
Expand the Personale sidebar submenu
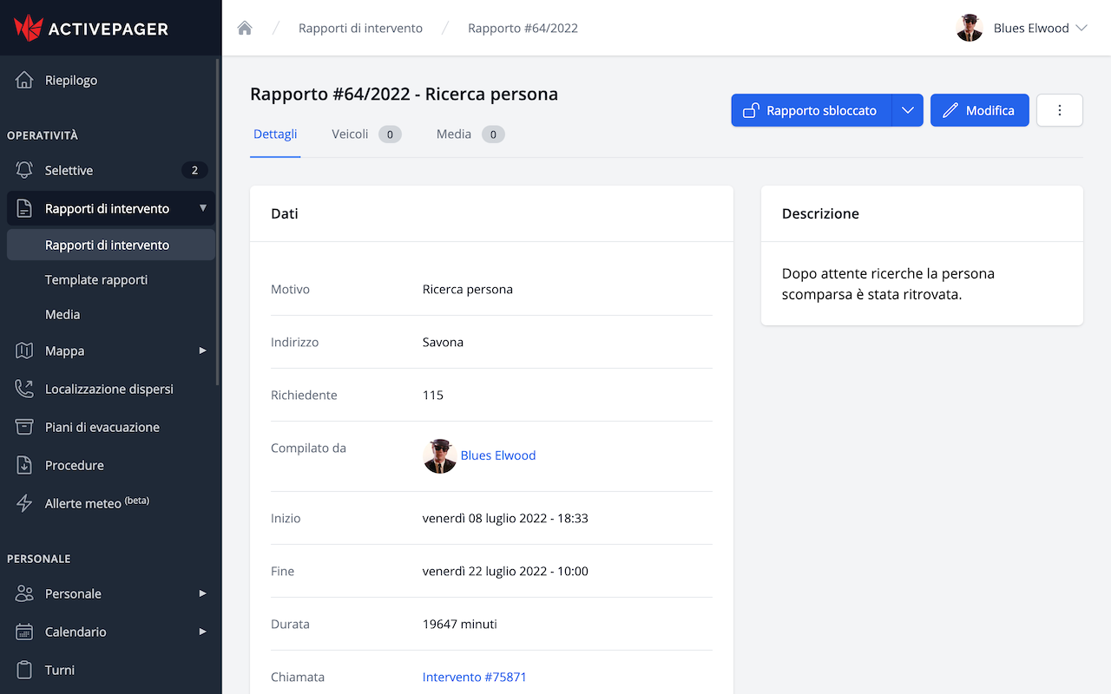(x=203, y=593)
